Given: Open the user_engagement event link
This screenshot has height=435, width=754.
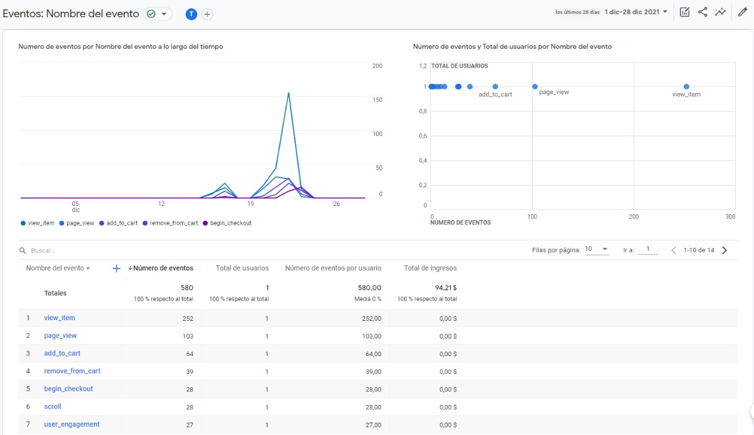Looking at the screenshot, I should 72,424.
